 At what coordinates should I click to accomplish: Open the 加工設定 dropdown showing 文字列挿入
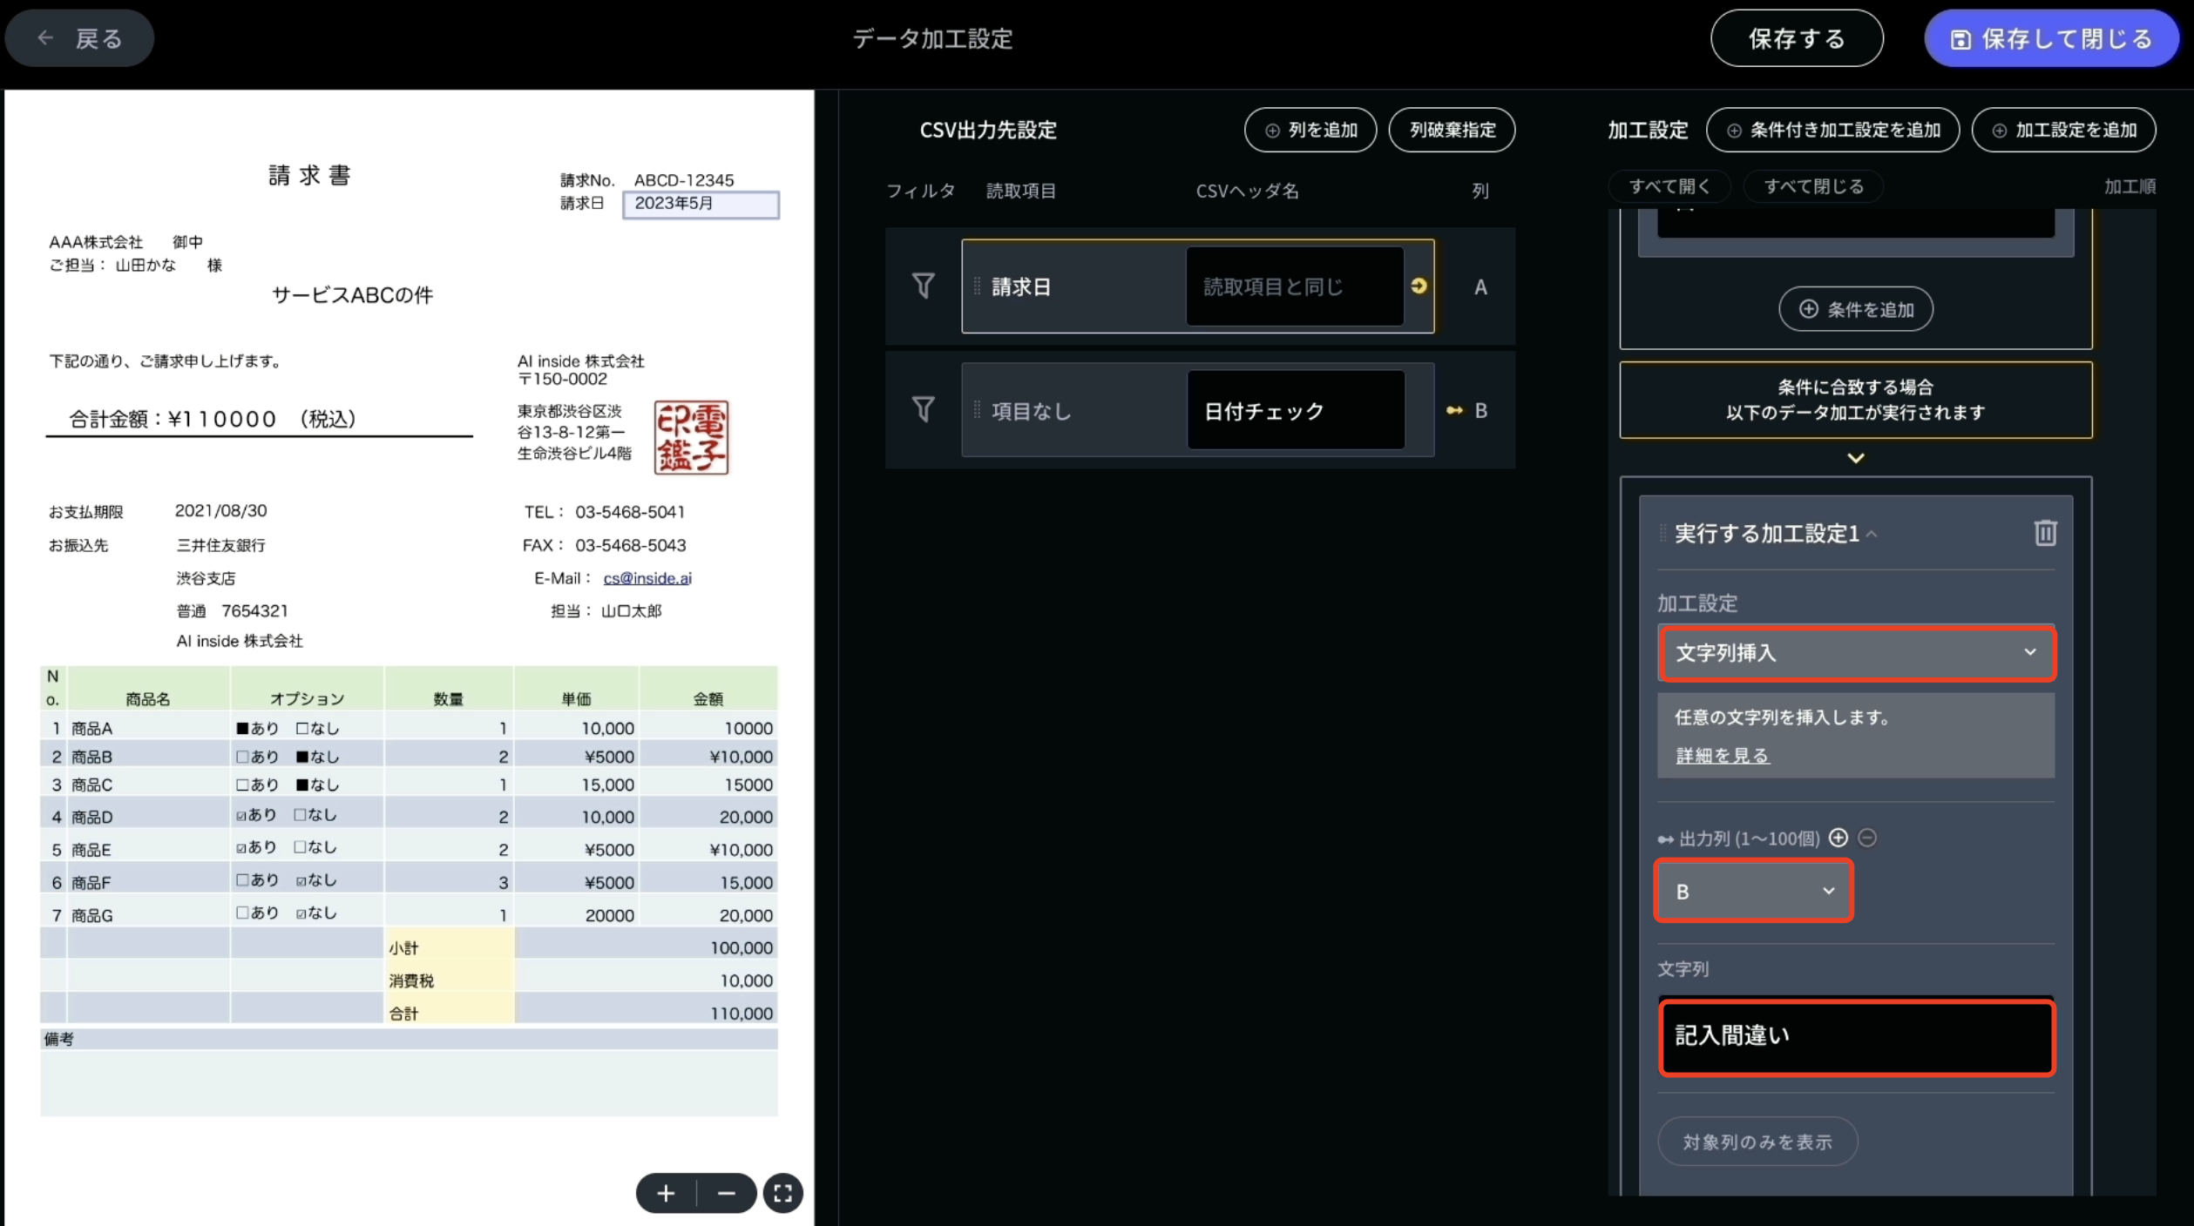pyautogui.click(x=1855, y=653)
